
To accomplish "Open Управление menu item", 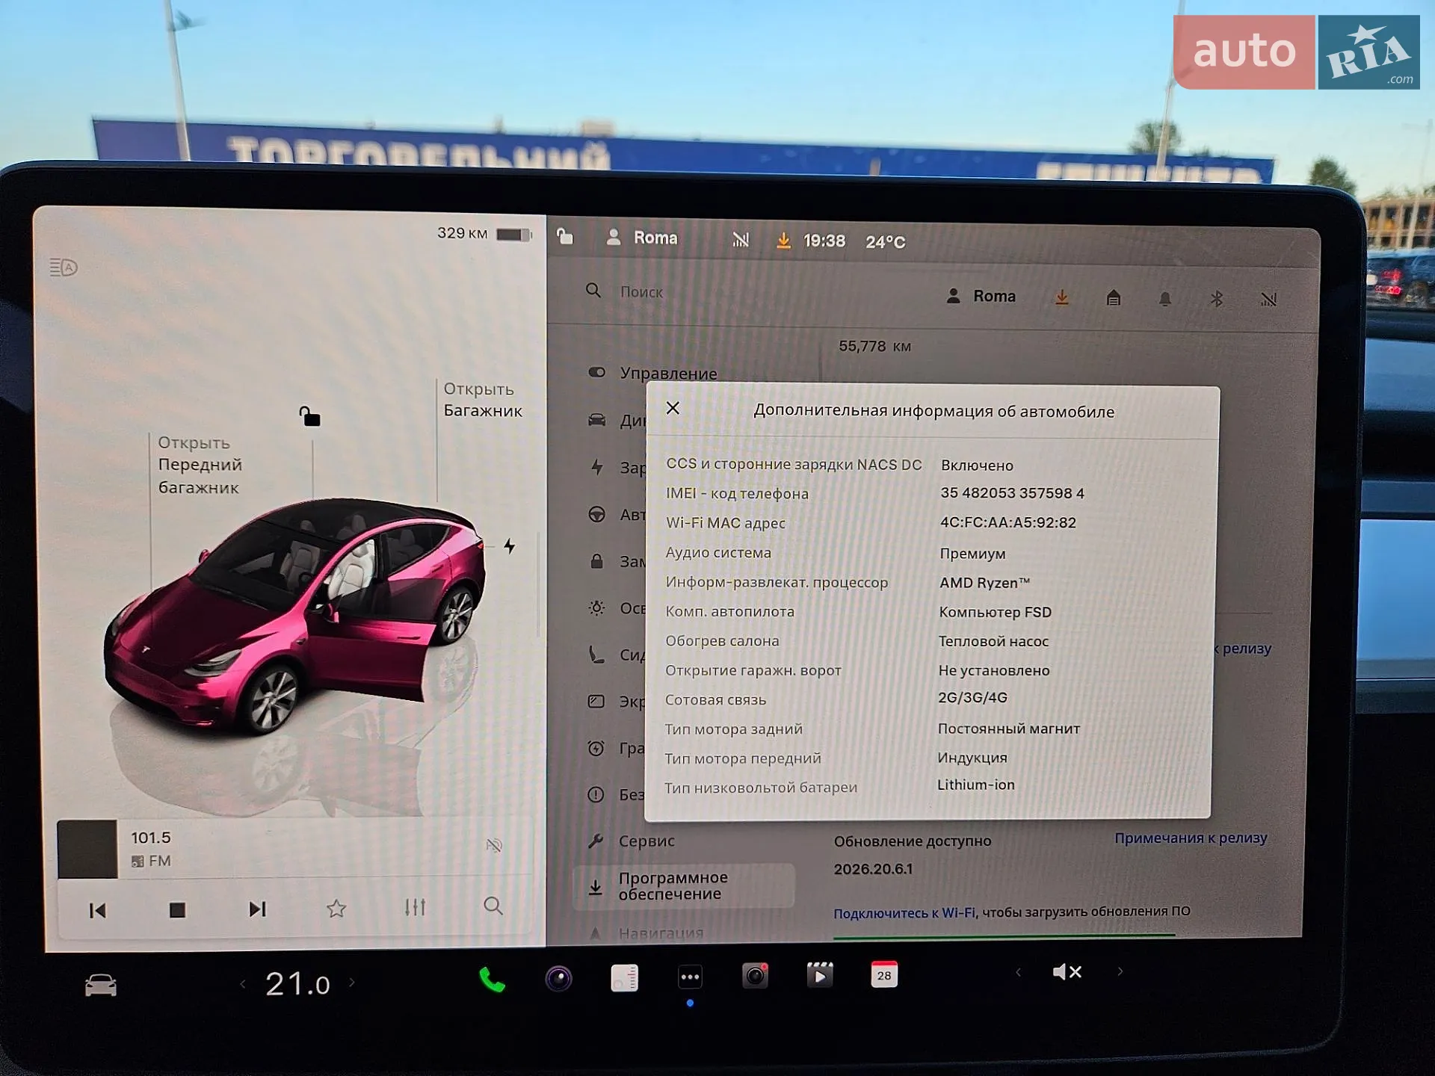I will pyautogui.click(x=652, y=373).
